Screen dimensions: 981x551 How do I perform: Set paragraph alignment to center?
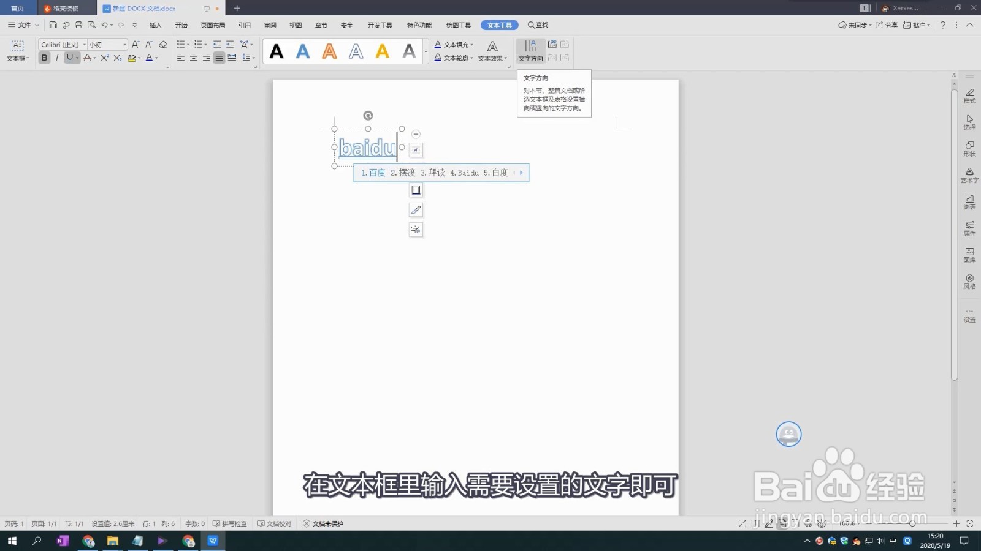194,58
